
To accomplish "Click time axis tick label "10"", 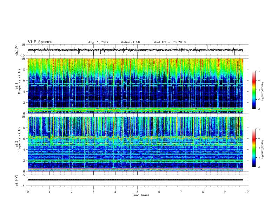I will point(247,192).
